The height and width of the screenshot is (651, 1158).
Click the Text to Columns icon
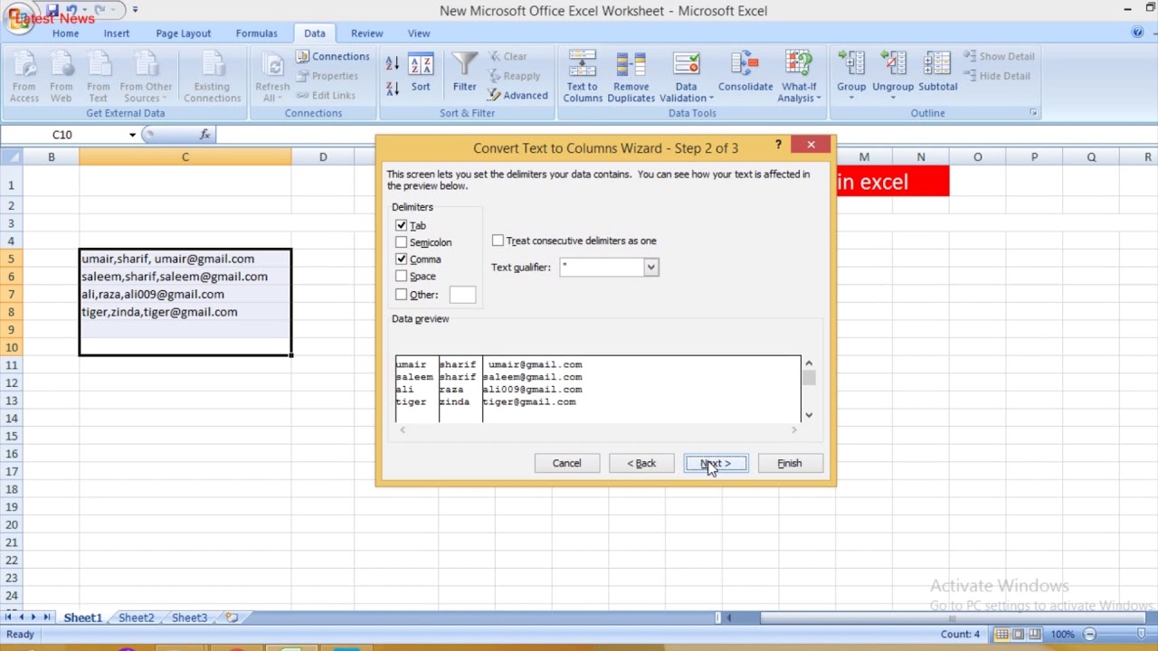click(x=583, y=63)
